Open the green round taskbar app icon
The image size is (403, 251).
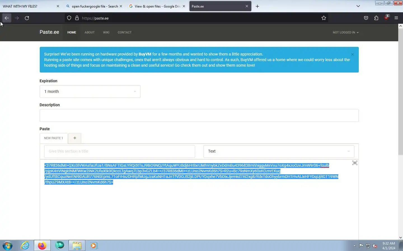(59, 246)
